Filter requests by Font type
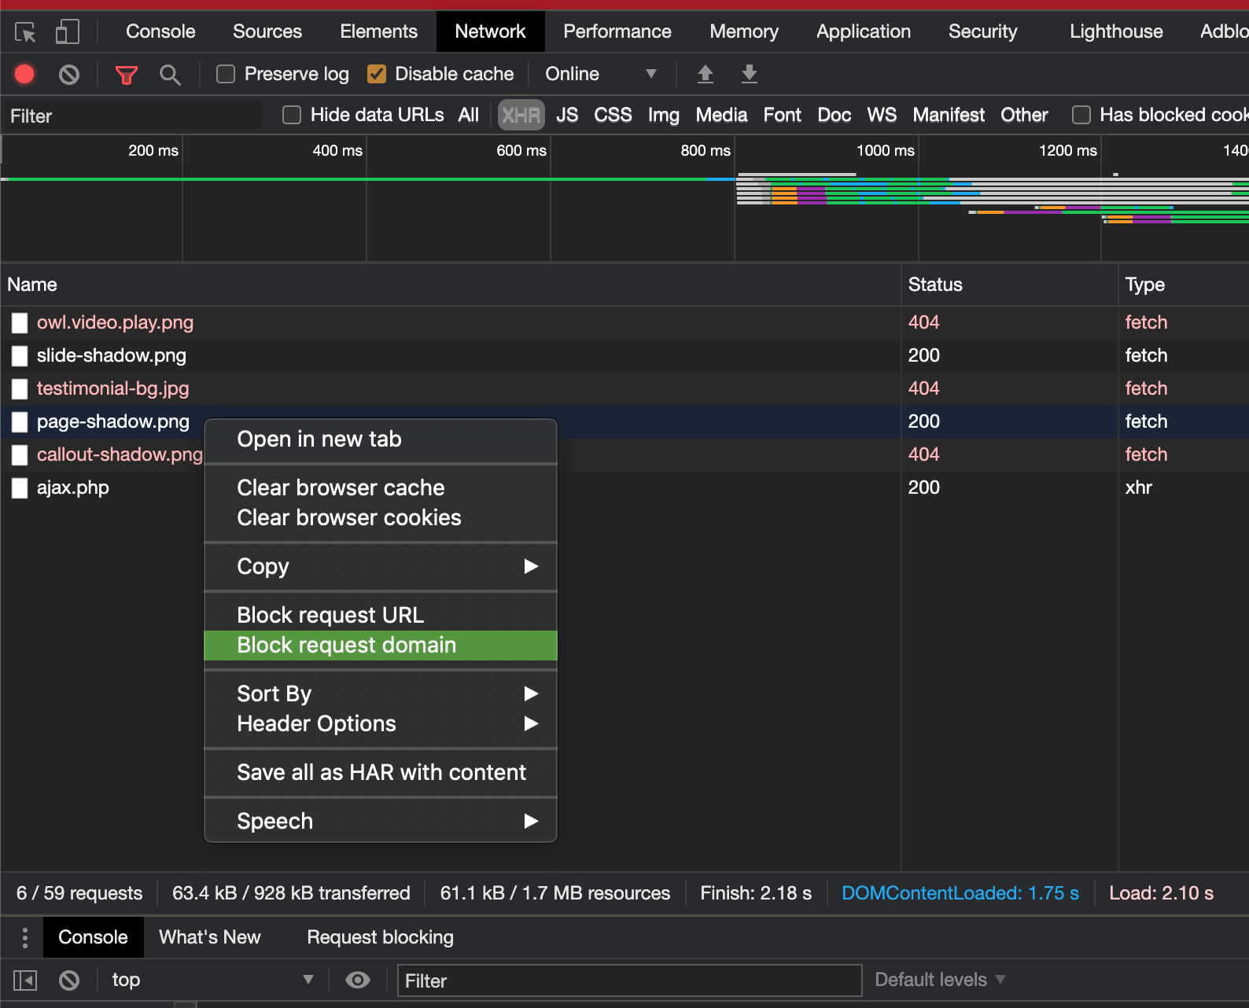This screenshot has width=1249, height=1008. pos(783,115)
